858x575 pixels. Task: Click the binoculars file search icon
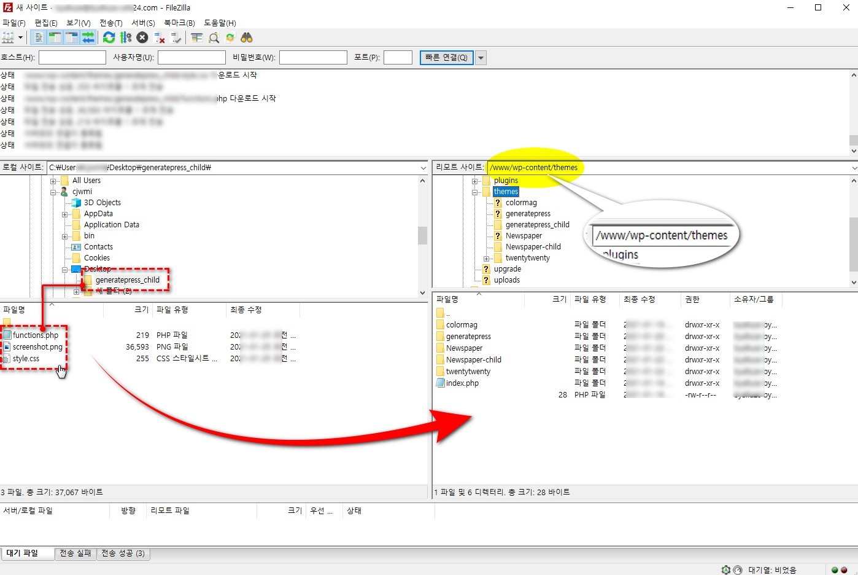point(247,37)
